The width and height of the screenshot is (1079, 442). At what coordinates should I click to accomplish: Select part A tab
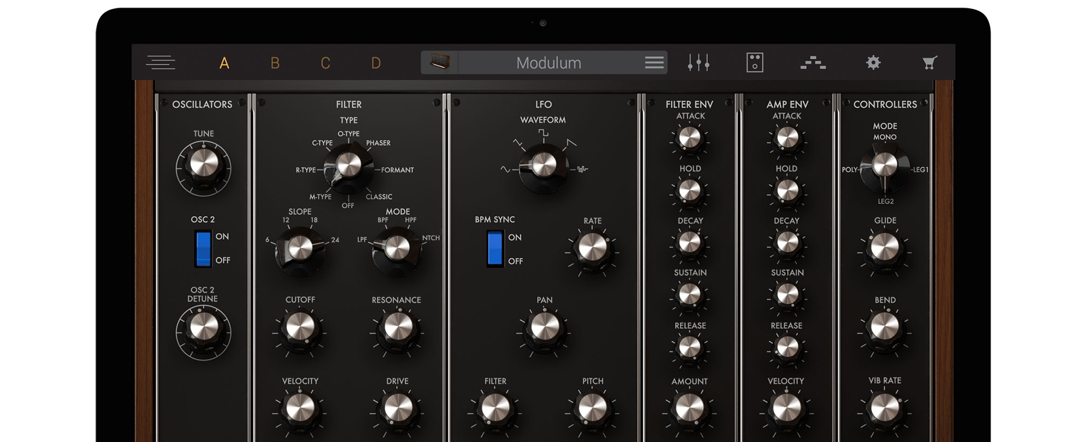point(224,63)
